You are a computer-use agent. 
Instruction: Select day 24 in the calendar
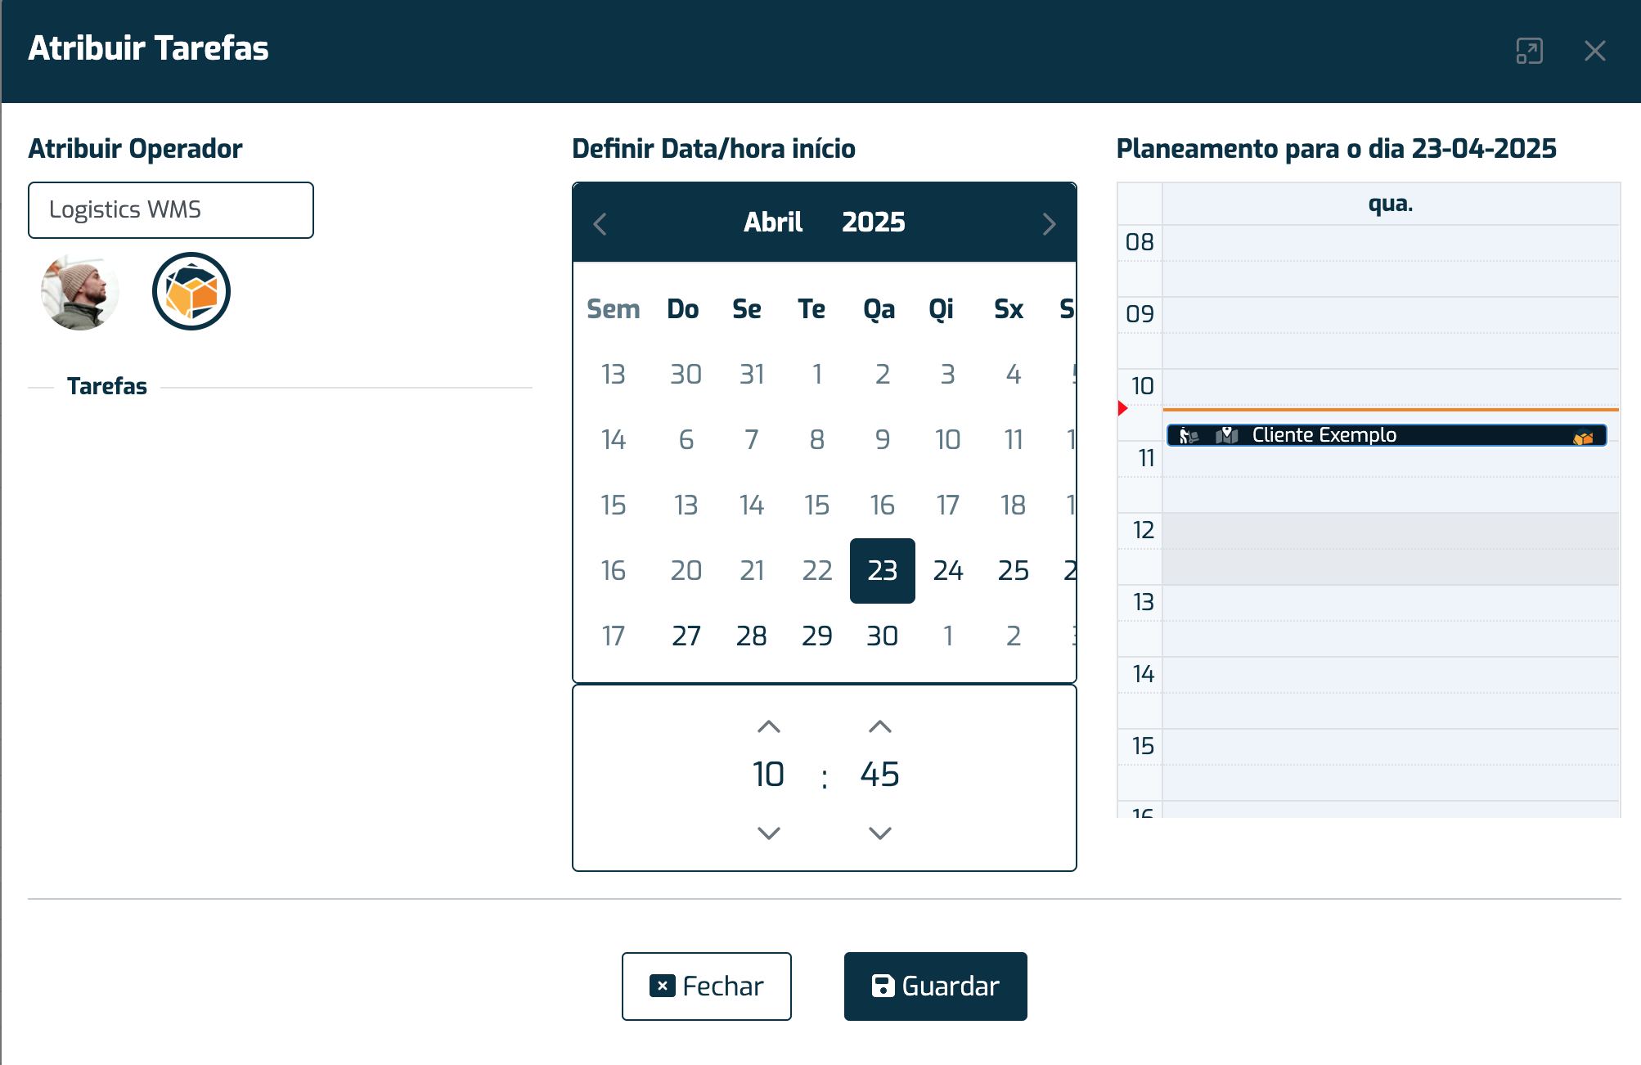pyautogui.click(x=948, y=570)
